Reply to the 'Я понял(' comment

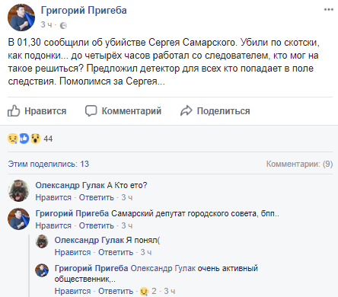click(116, 252)
